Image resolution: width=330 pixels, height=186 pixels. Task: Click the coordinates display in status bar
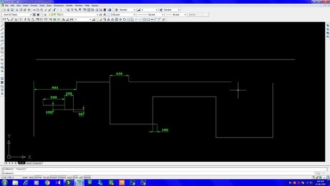(8, 177)
